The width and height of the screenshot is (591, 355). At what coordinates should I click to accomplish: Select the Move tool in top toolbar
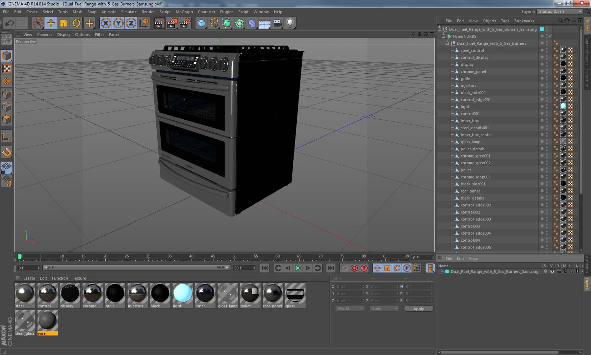pos(51,23)
